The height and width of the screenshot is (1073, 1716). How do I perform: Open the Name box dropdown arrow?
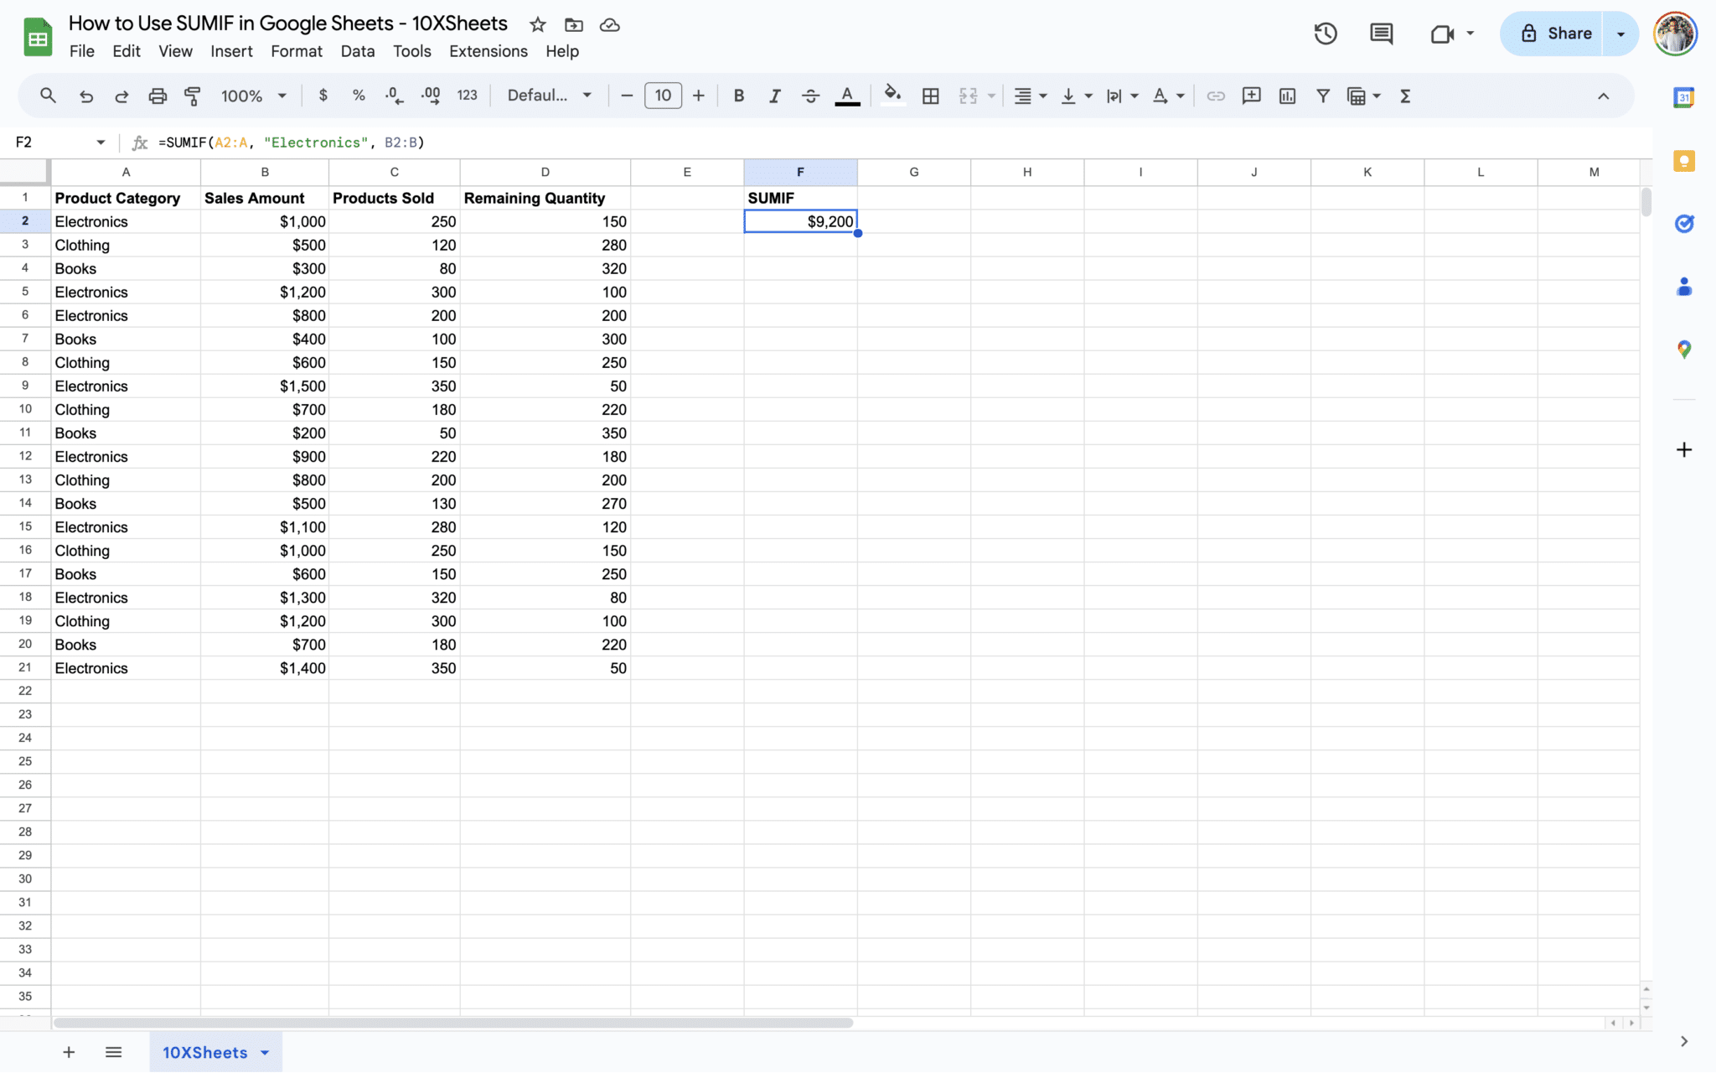[x=101, y=143]
